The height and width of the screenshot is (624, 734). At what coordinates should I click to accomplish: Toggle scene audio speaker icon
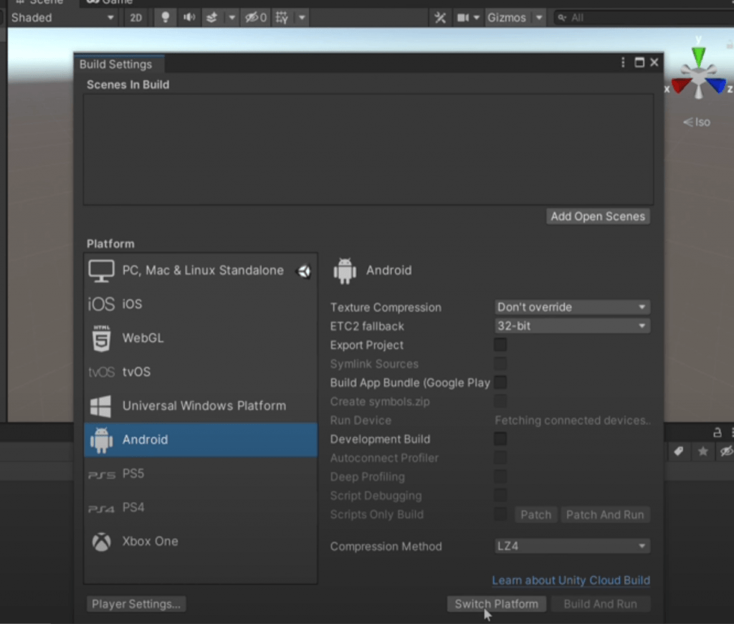pos(189,18)
